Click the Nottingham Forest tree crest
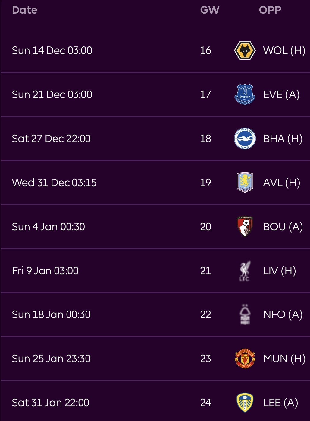The image size is (310, 421). (x=245, y=314)
